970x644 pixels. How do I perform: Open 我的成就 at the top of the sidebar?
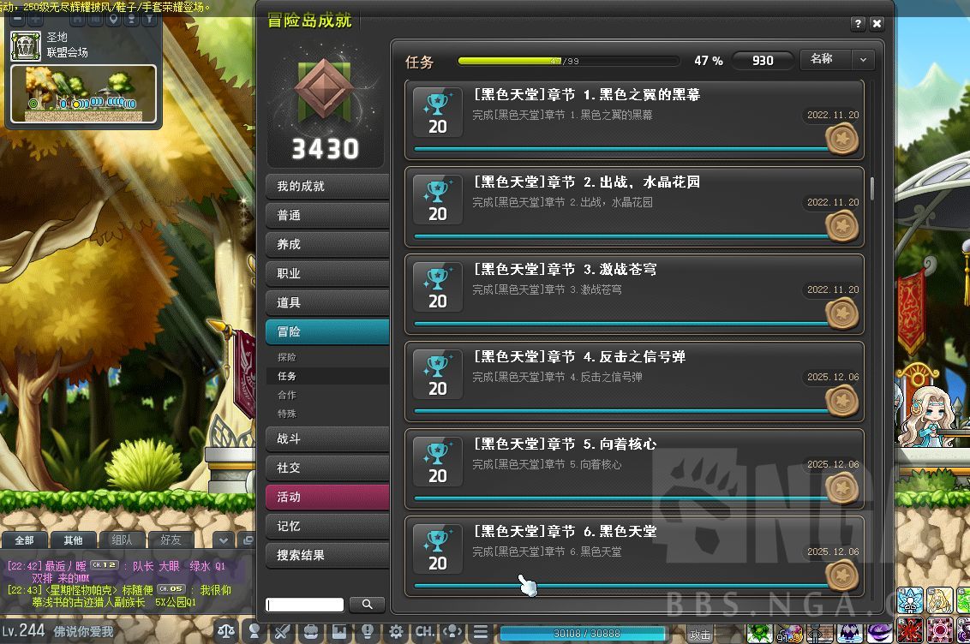pyautogui.click(x=326, y=186)
